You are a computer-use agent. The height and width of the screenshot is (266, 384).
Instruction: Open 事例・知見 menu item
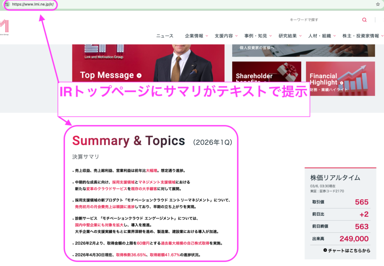pyautogui.click(x=256, y=36)
